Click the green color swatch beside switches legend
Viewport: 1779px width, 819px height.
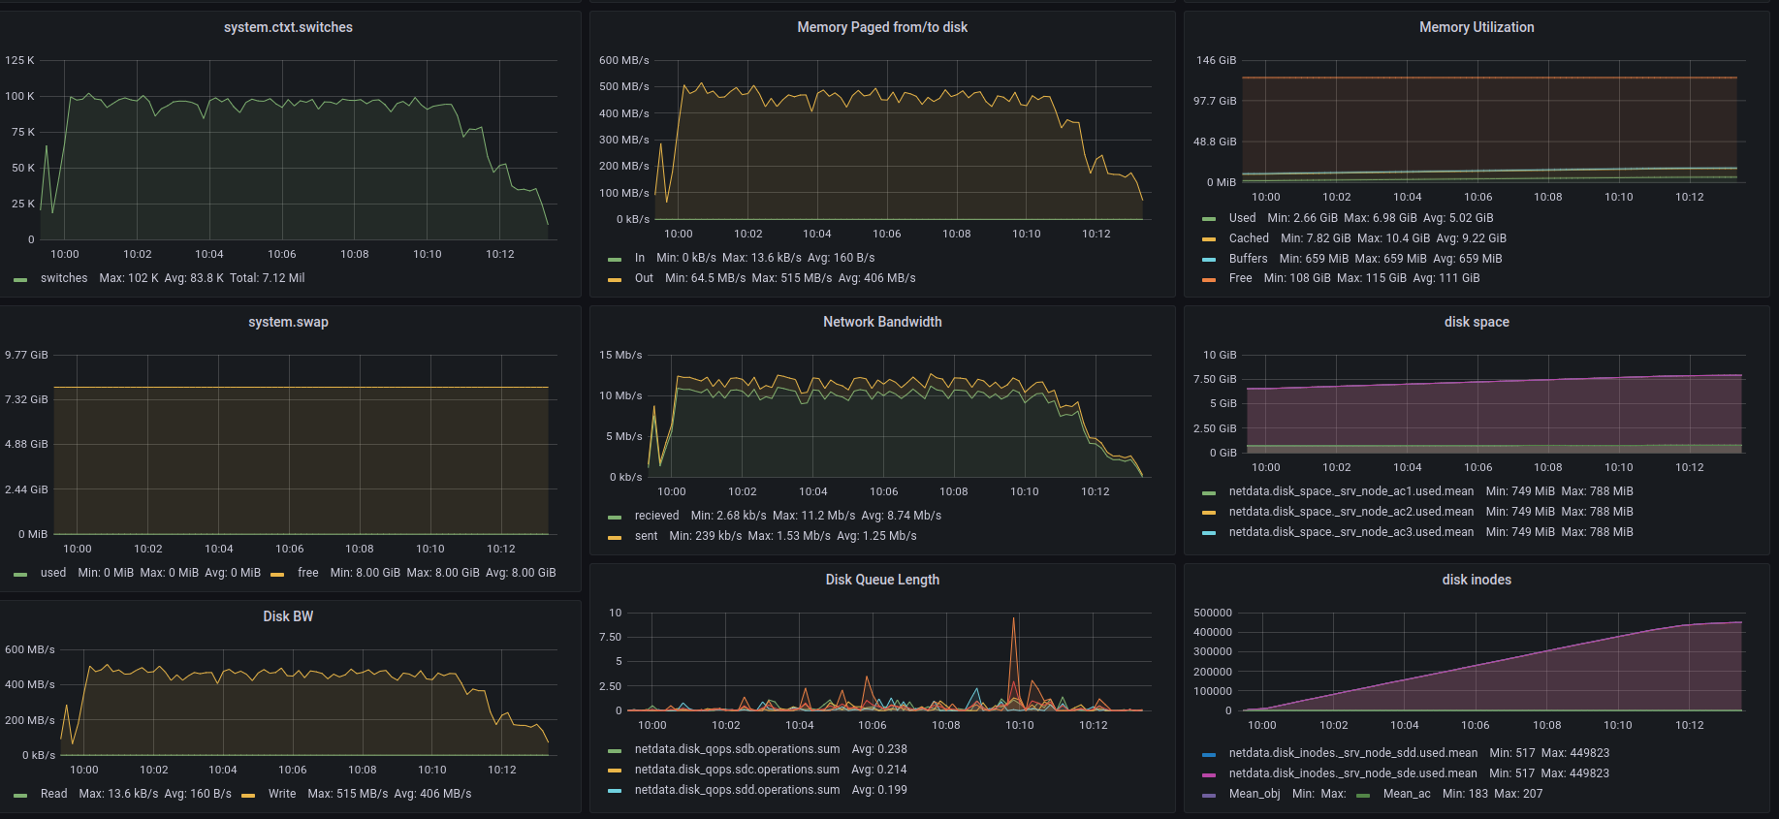click(x=20, y=279)
